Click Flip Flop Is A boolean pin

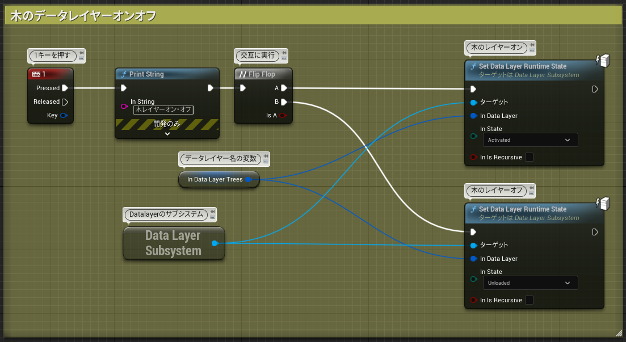click(x=283, y=115)
